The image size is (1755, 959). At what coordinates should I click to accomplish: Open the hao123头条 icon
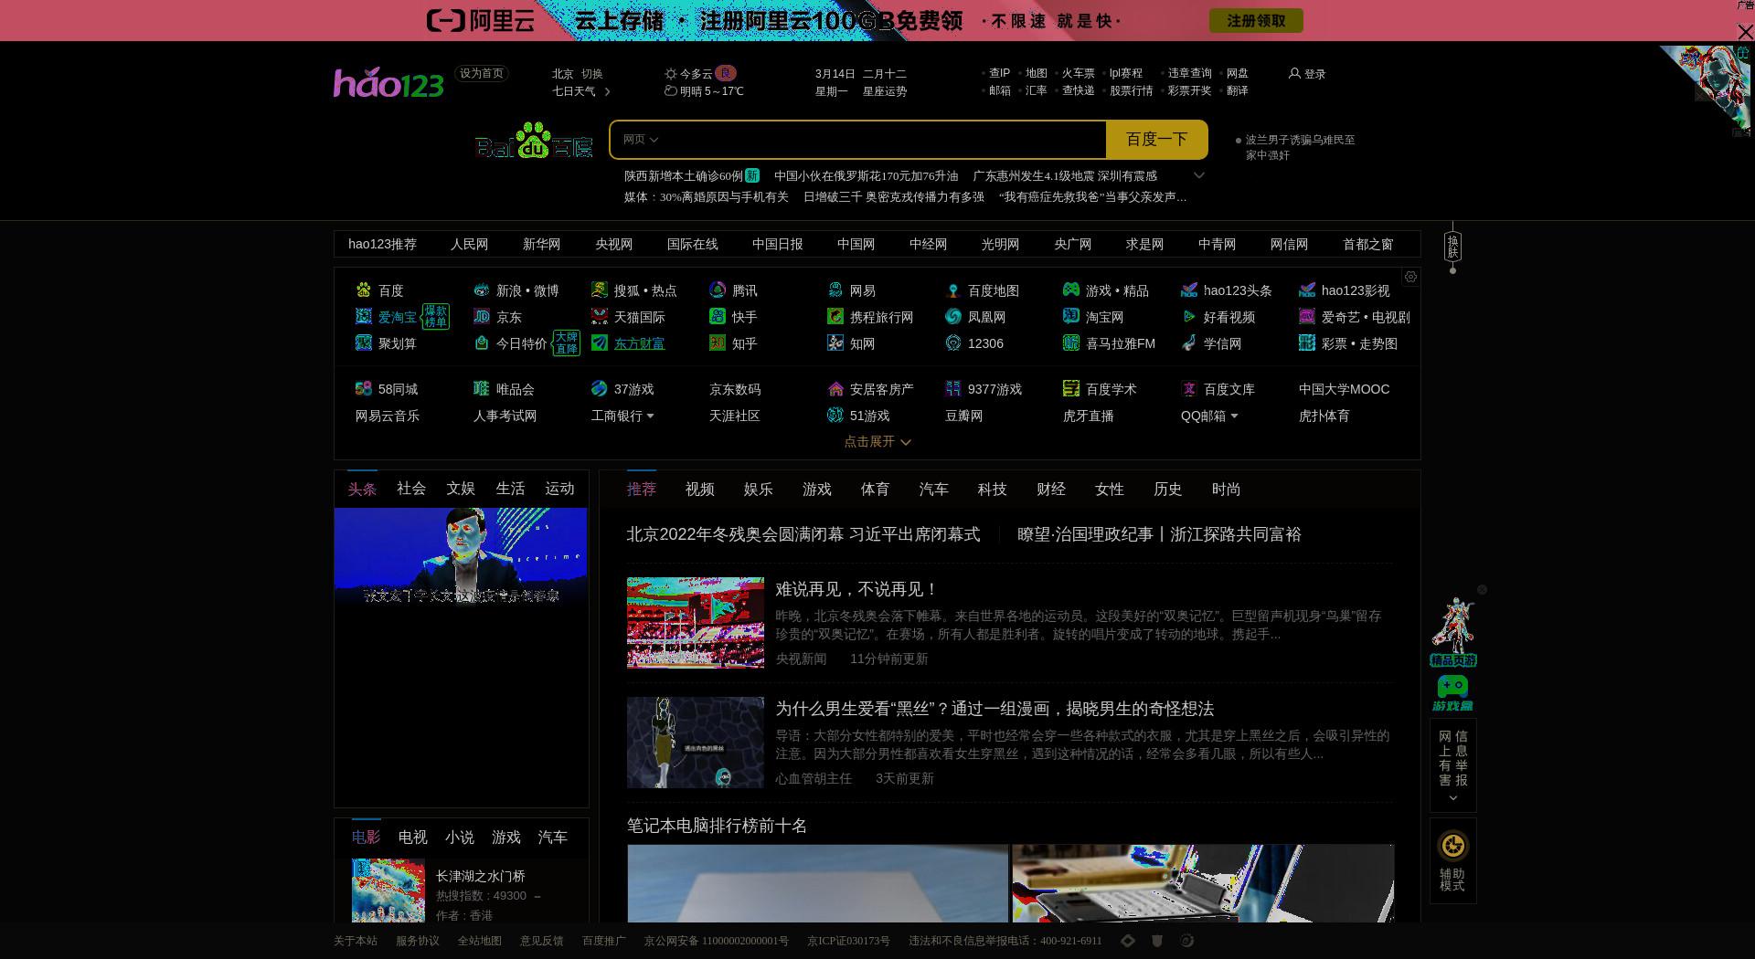1189,290
